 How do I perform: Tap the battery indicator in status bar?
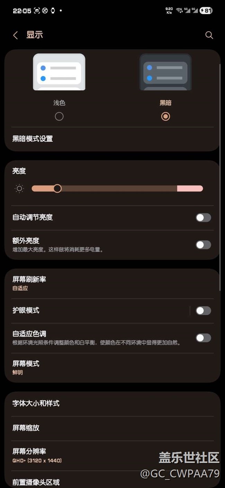[206, 11]
